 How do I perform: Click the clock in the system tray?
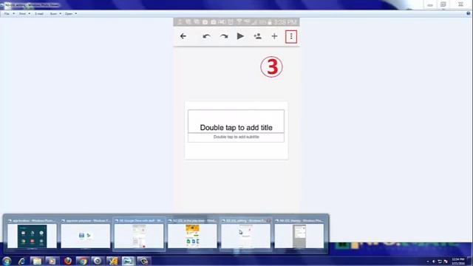coord(458,261)
